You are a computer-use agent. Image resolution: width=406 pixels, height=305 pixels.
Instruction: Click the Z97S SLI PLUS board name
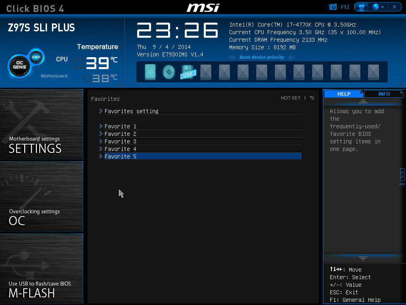coord(41,27)
